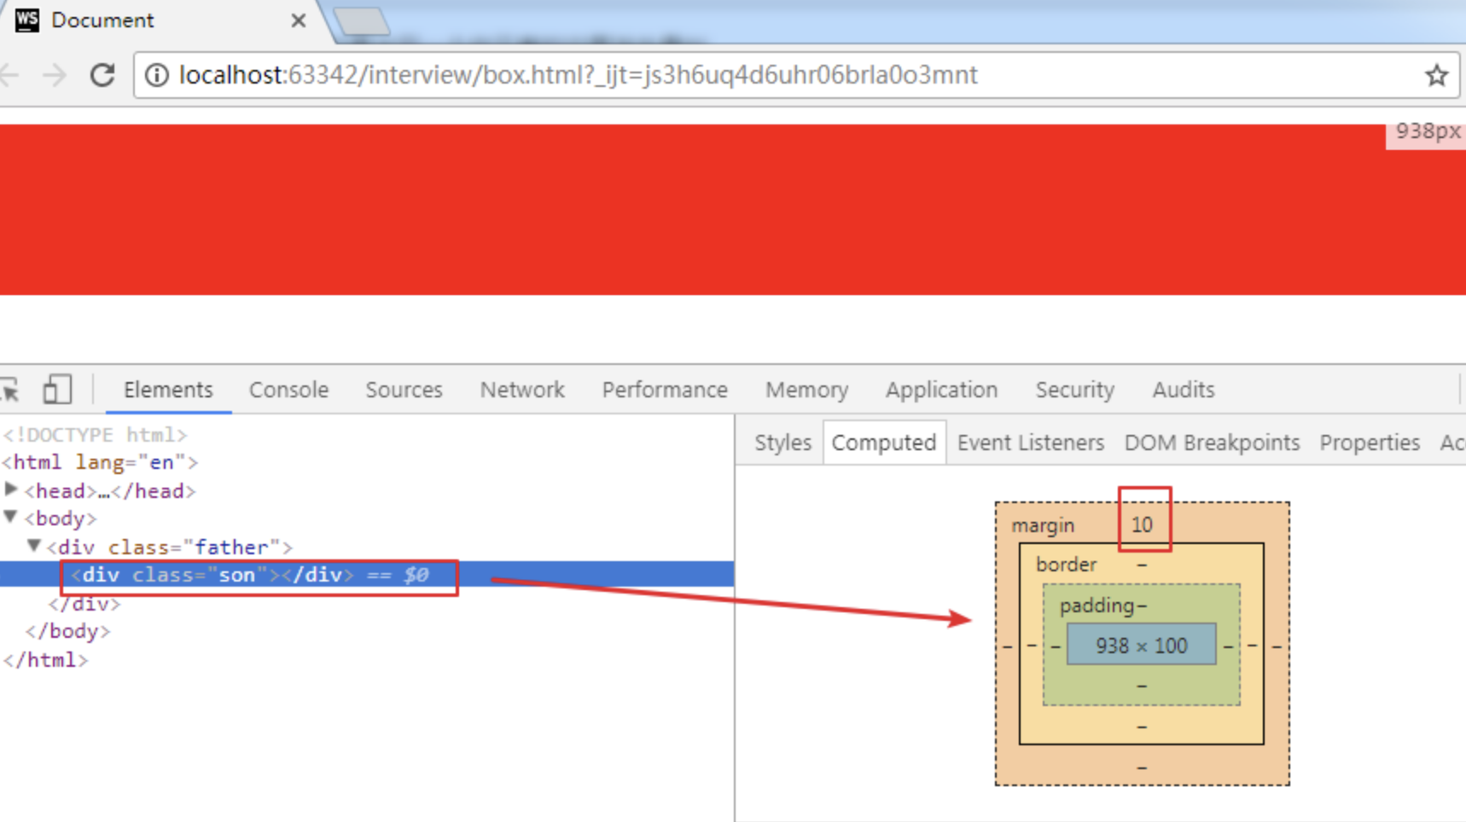Collapse the div class father node

(34, 547)
